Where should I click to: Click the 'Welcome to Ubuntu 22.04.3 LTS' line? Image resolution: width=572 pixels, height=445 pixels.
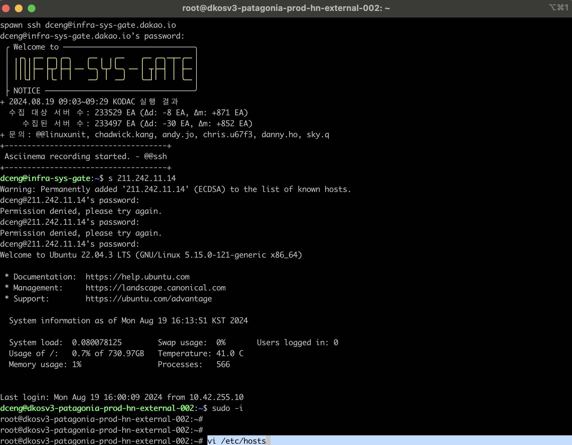(151, 255)
